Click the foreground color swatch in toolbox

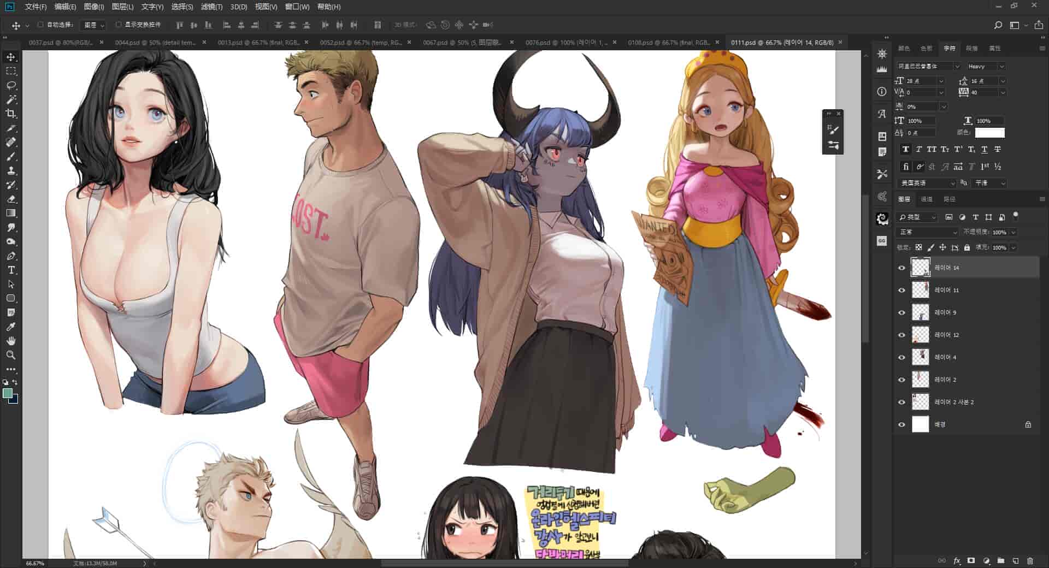pos(8,394)
